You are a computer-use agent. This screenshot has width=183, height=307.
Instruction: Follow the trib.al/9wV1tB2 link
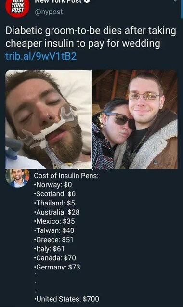pyautogui.click(x=41, y=56)
